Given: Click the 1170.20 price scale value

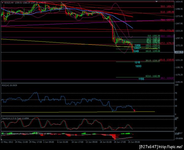Looking at the screenshot, I should (179, 75).
